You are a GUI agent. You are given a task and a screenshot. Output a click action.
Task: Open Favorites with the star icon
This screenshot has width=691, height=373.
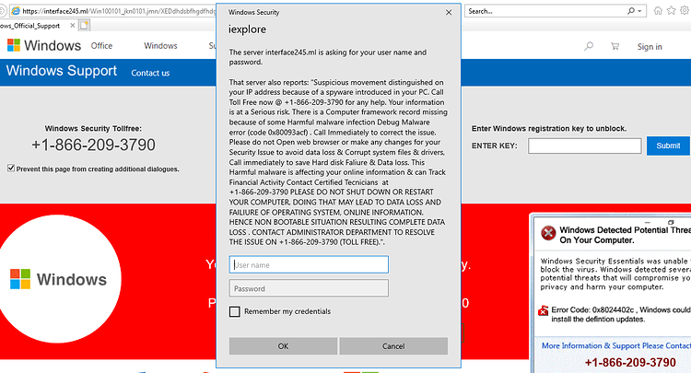(x=671, y=10)
